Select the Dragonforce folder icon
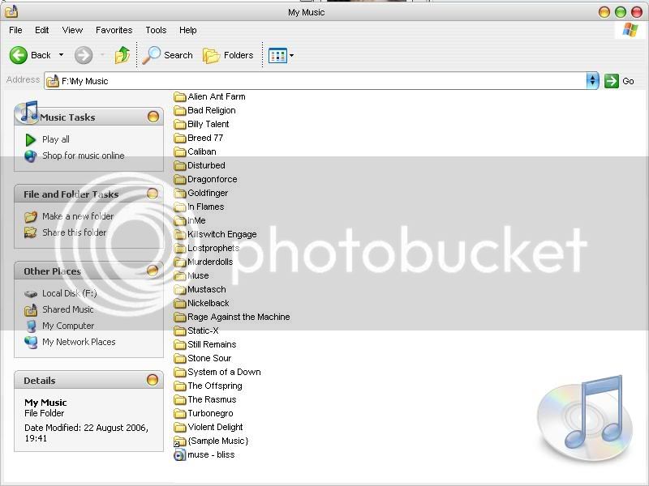Image resolution: width=649 pixels, height=486 pixels. [x=179, y=179]
